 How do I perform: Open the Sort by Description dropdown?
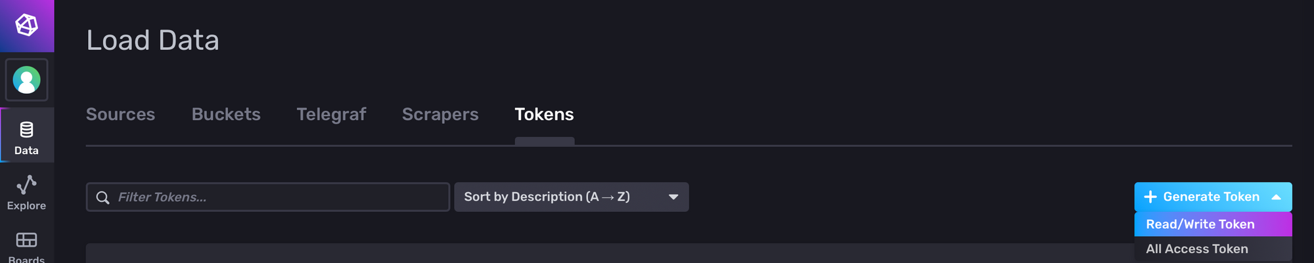point(572,197)
